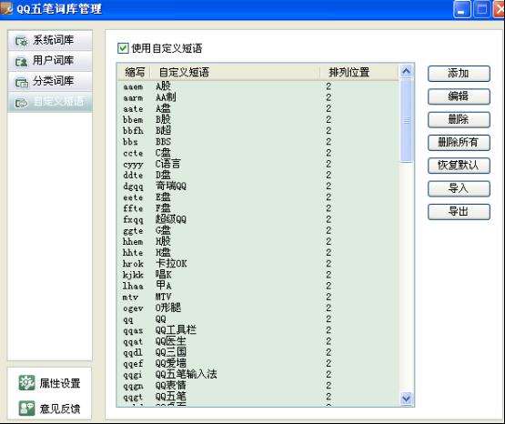
Task: Click the list scroll up arrow
Action: tap(407, 71)
